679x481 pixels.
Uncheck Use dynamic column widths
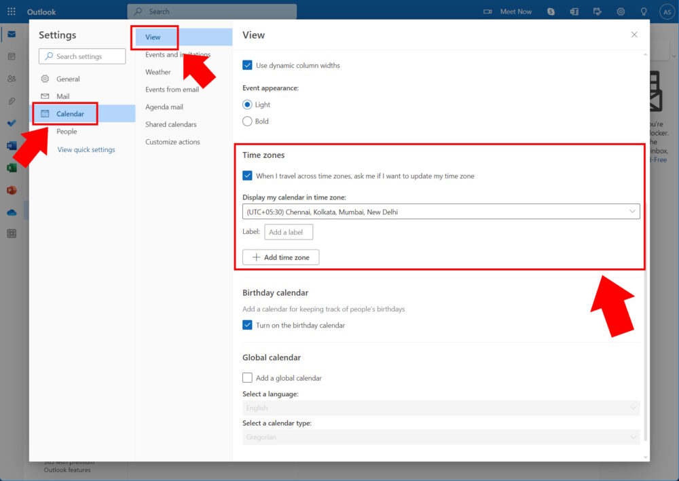[x=247, y=65]
